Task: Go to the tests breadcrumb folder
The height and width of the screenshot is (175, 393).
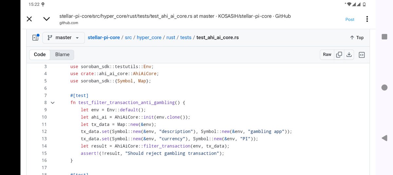Action: point(186,38)
